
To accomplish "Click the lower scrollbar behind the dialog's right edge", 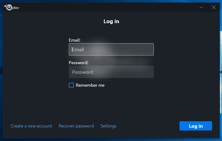I will tap(221, 93).
